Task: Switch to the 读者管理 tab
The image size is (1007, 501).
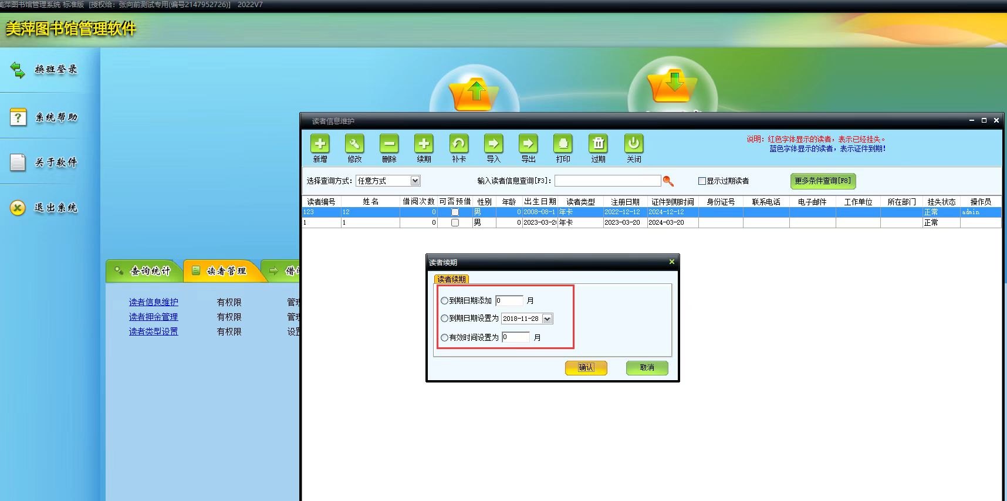Action: point(221,271)
